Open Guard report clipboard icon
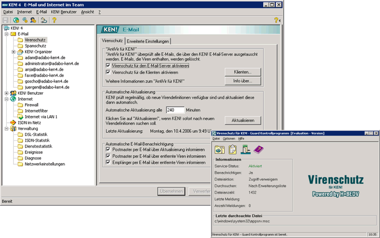Screen dimensions: 380x238 click(x=233, y=149)
